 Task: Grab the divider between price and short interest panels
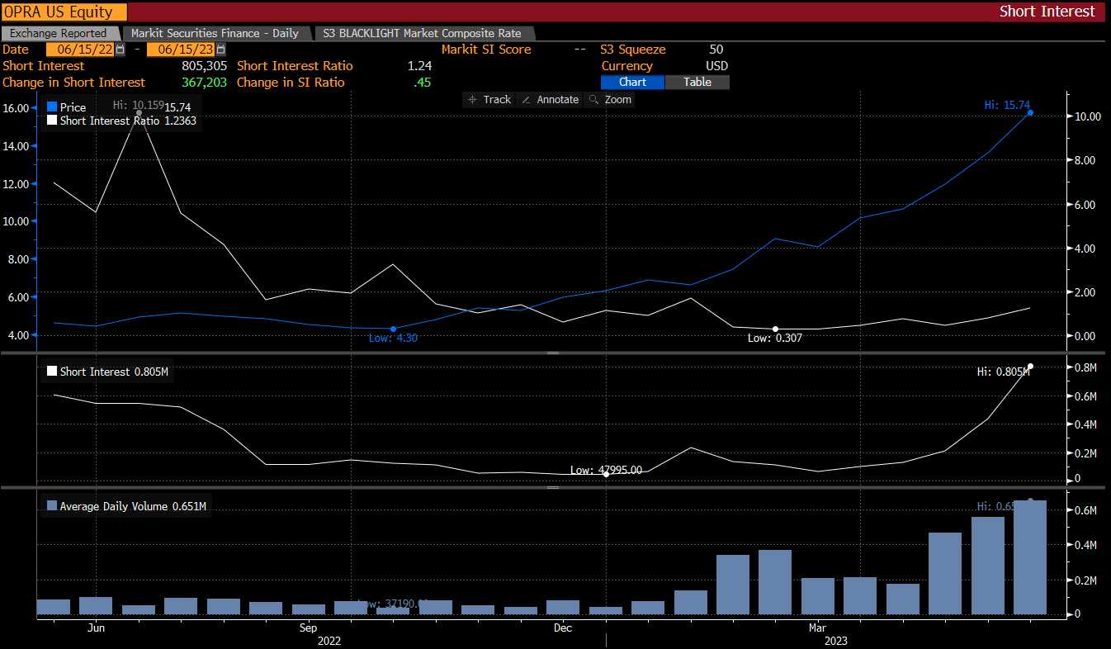pyautogui.click(x=553, y=353)
